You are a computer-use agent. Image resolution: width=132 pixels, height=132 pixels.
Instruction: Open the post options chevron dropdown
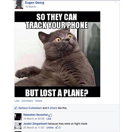tap(116, 2)
